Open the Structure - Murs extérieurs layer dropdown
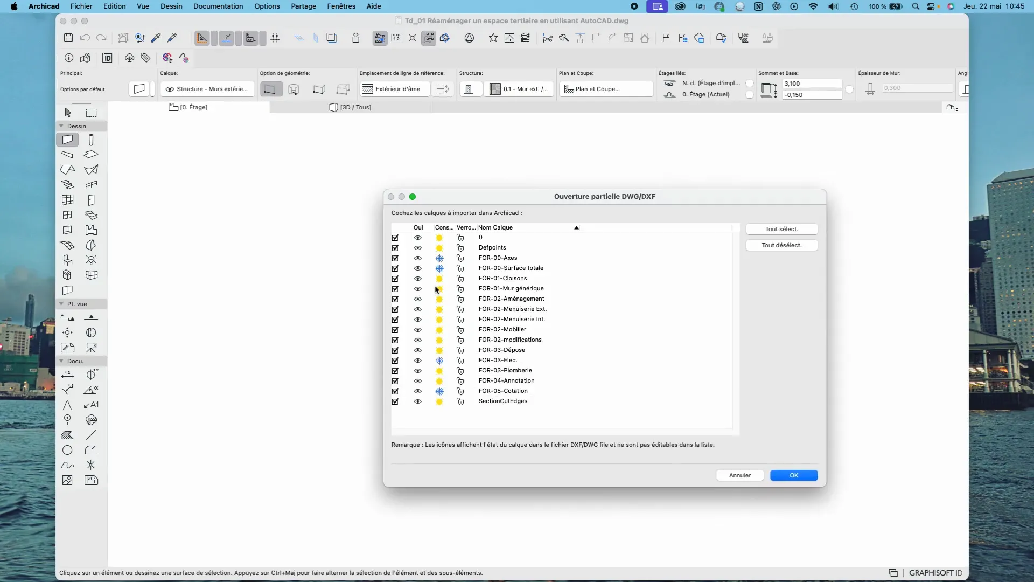 [x=207, y=89]
